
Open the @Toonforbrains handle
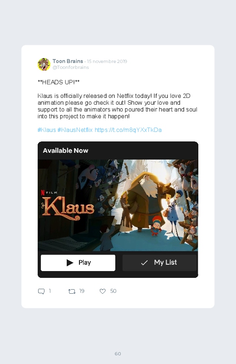click(x=71, y=68)
